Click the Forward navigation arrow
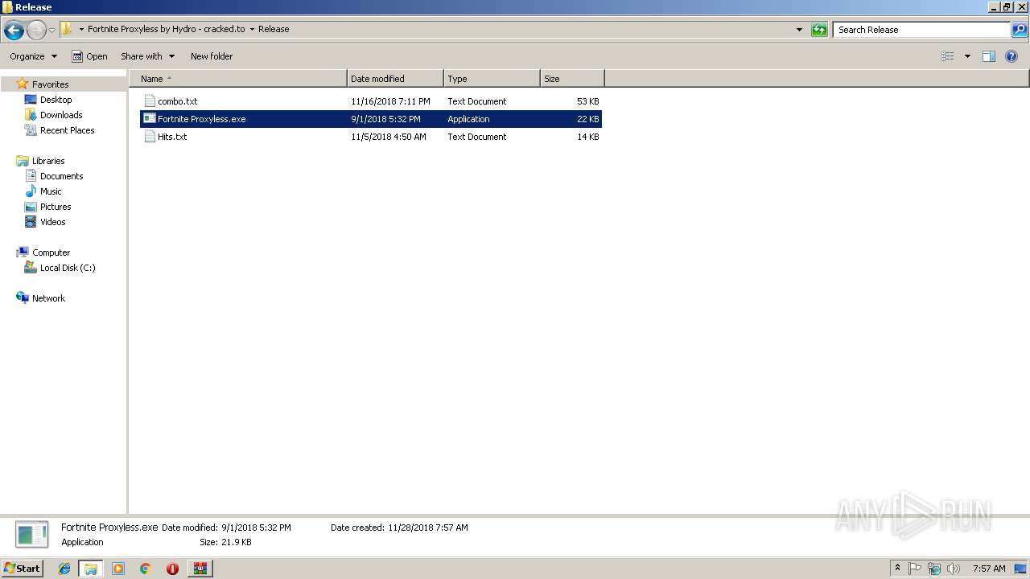Screen dimensions: 1030x579 coord(36,31)
